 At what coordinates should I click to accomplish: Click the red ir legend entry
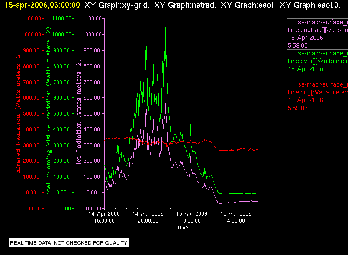[x=318, y=96]
